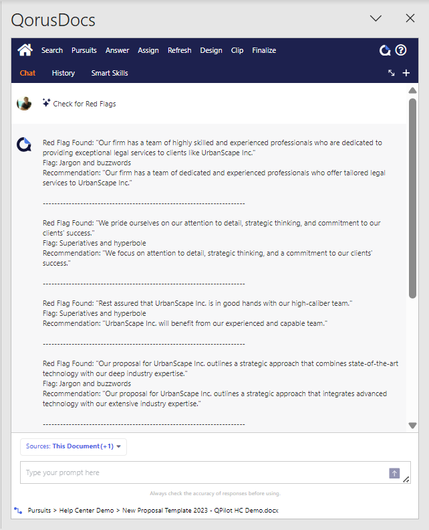Open the Sources This Document dropdown
The height and width of the screenshot is (530, 429).
coord(74,446)
